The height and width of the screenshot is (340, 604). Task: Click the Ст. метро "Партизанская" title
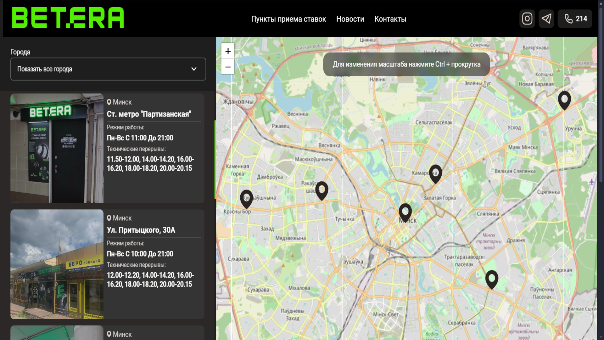[149, 114]
